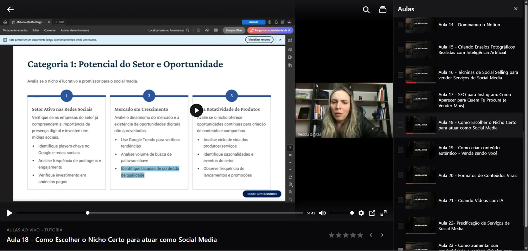Click Compartilhar in the PDF viewer
The height and width of the screenshot is (251, 528).
coord(234,30)
